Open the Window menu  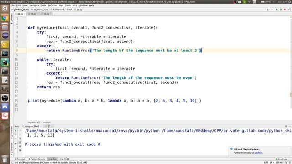click(x=83, y=5)
